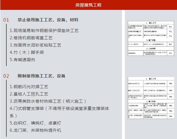Choose list entry 卷扬机钢筋调直工艺
The width and height of the screenshot is (177, 139).
pyautogui.click(x=31, y=38)
